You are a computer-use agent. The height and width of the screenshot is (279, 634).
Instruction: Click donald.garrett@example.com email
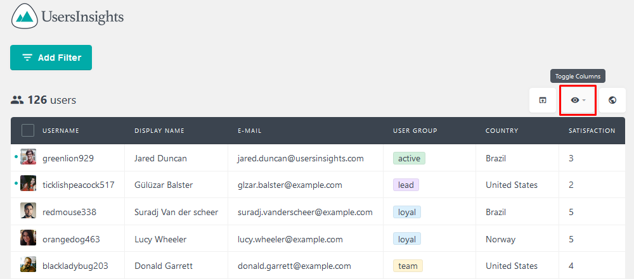pyautogui.click(x=294, y=266)
